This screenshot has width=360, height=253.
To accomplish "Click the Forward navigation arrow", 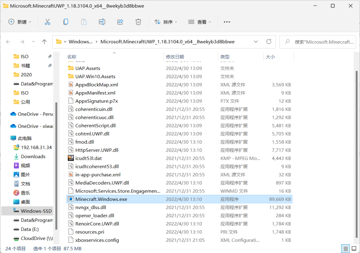I will (x=22, y=42).
